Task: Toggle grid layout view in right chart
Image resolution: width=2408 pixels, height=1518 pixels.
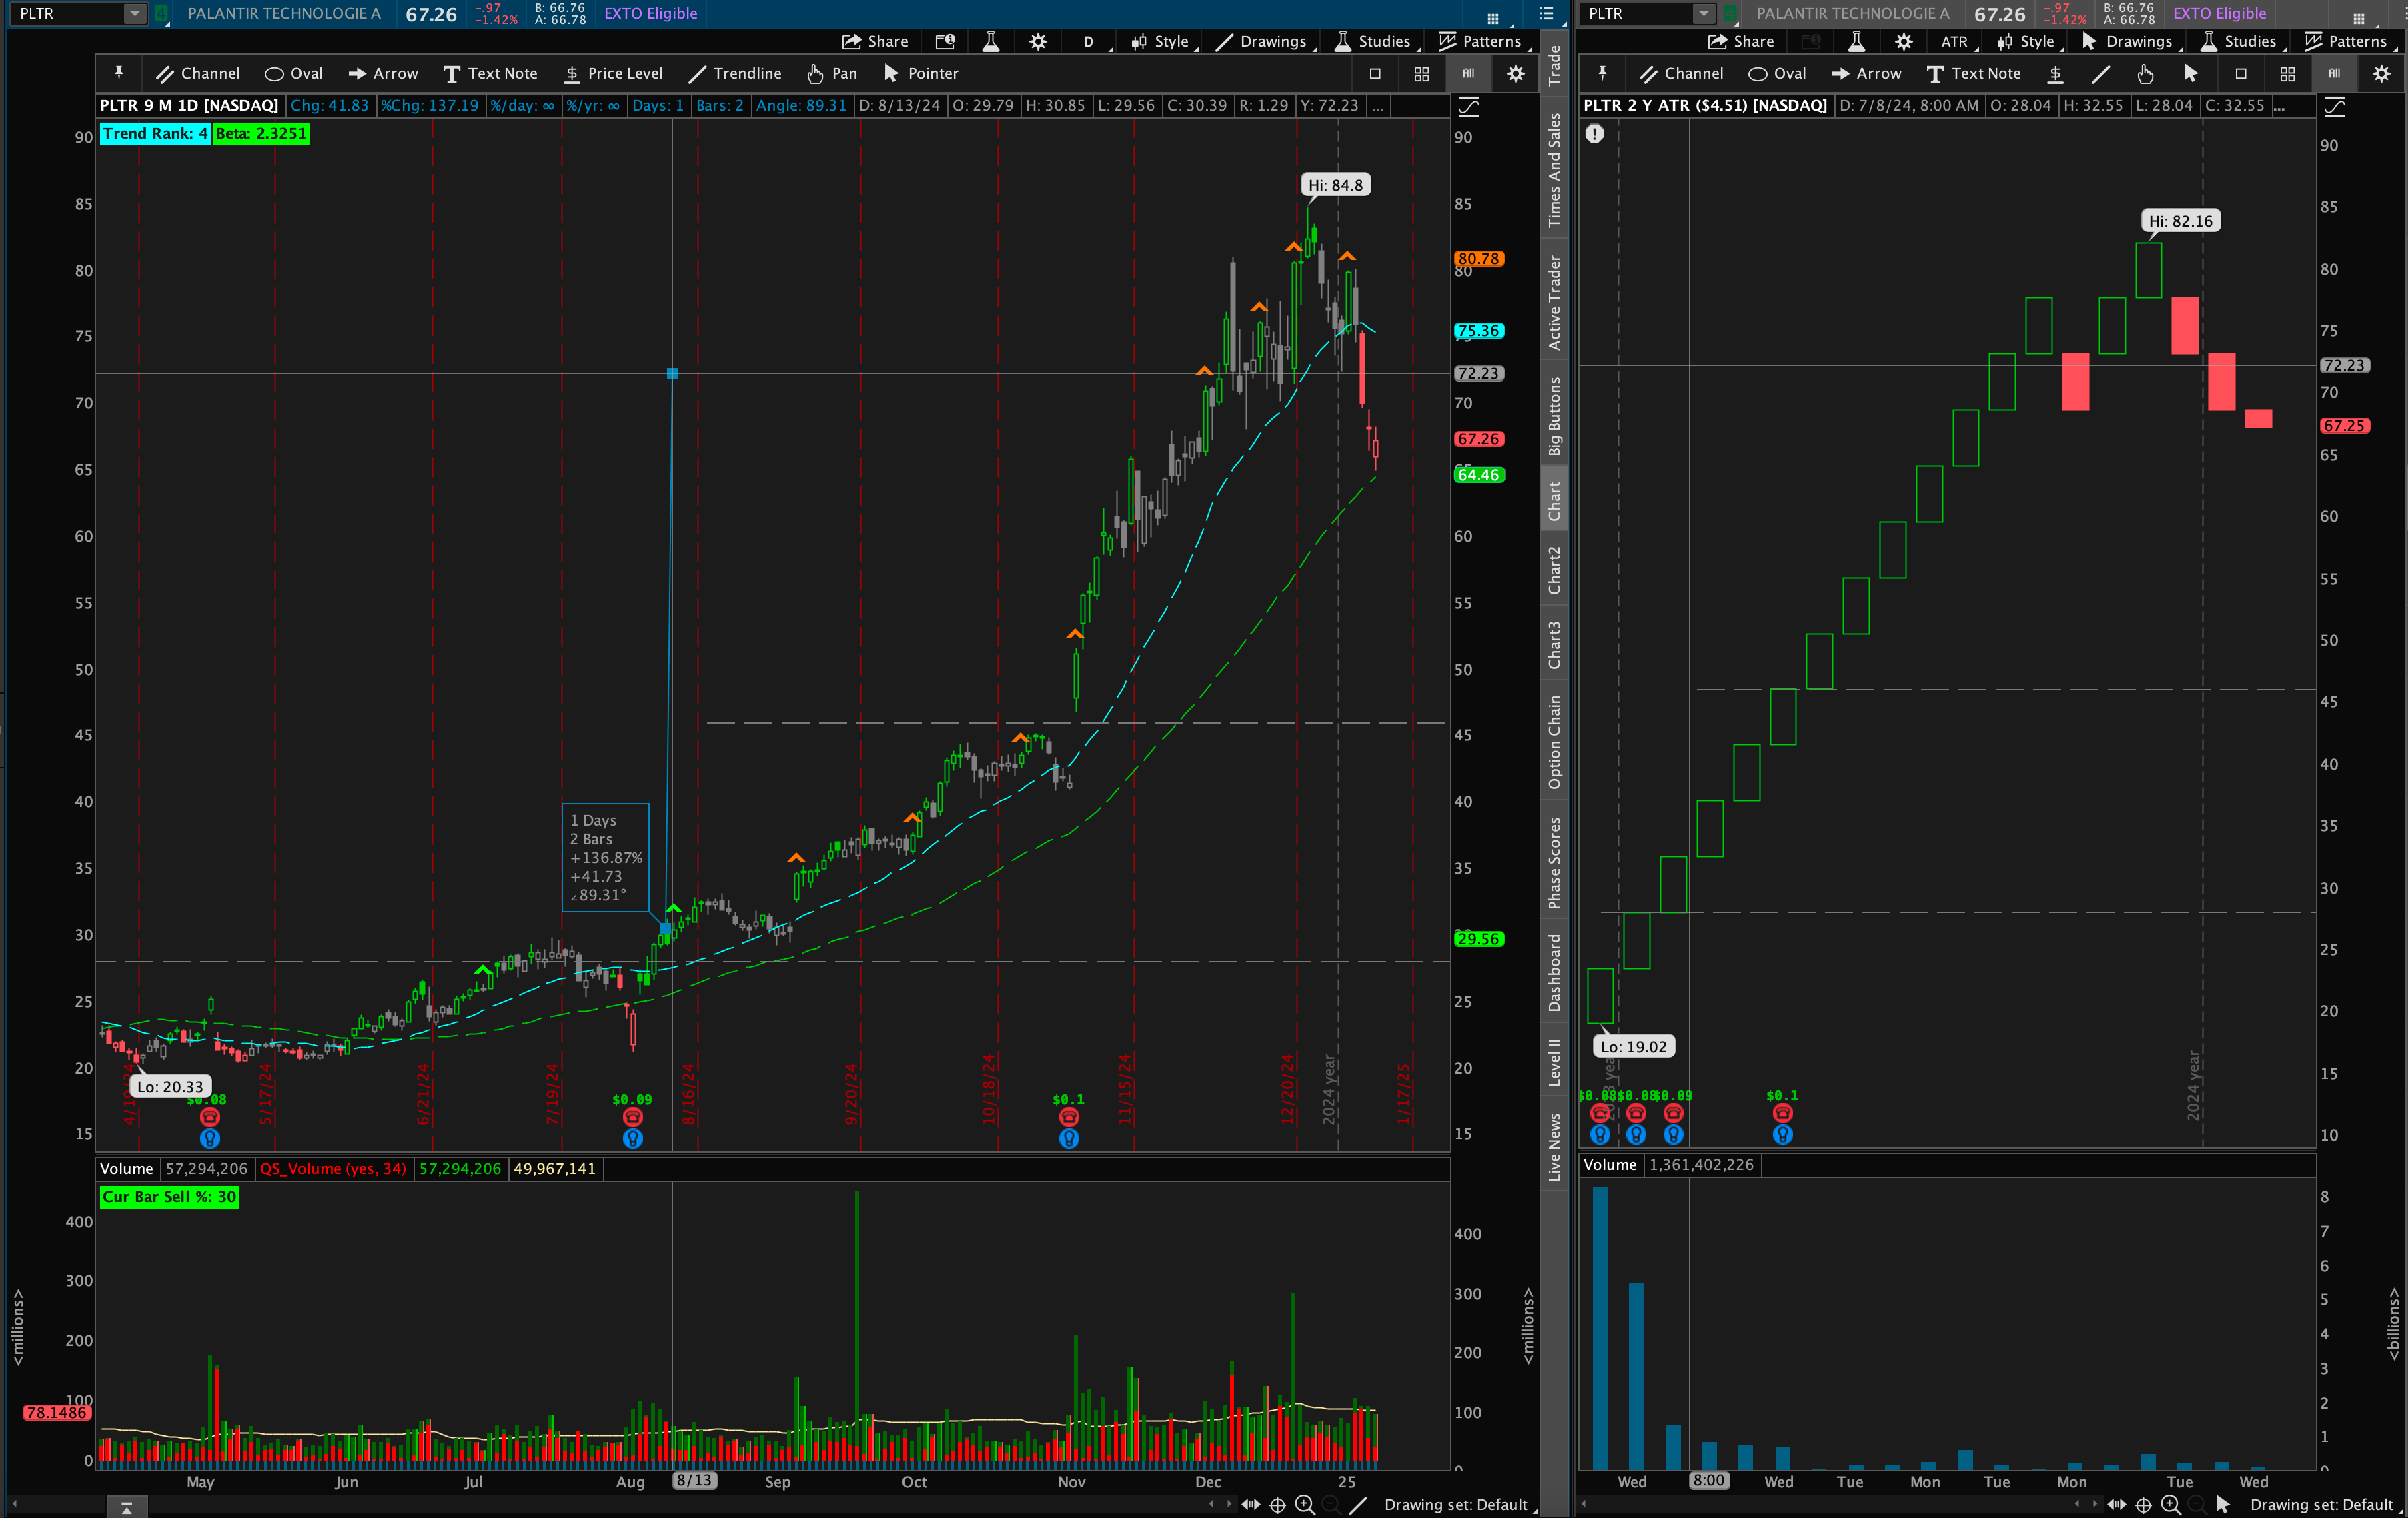Action: click(2287, 74)
